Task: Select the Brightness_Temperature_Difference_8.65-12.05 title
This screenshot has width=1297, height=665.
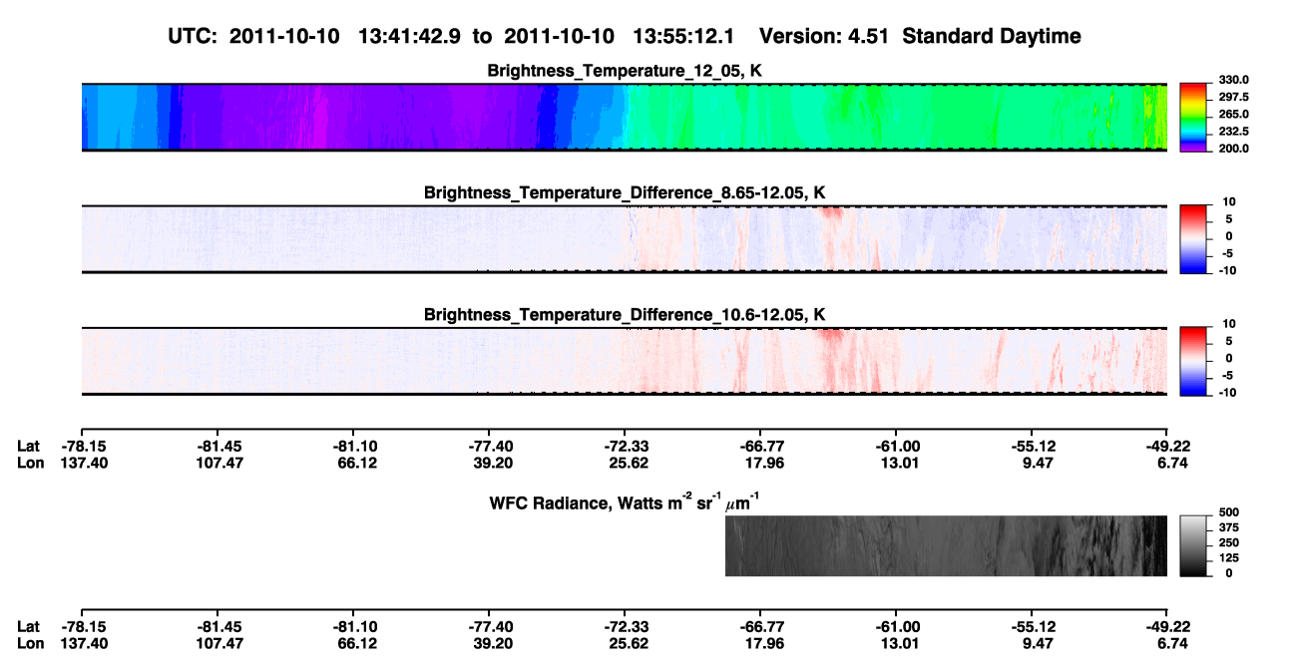Action: tap(625, 192)
